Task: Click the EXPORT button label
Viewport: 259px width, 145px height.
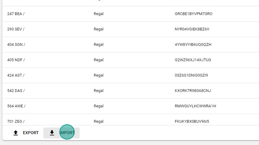Action: click(x=31, y=133)
